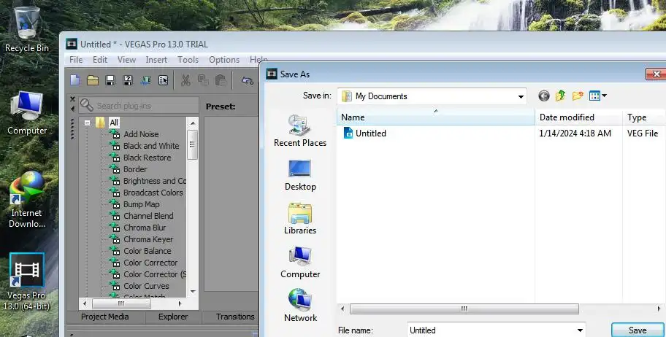Click the Save button
The width and height of the screenshot is (666, 337).
coord(638,330)
